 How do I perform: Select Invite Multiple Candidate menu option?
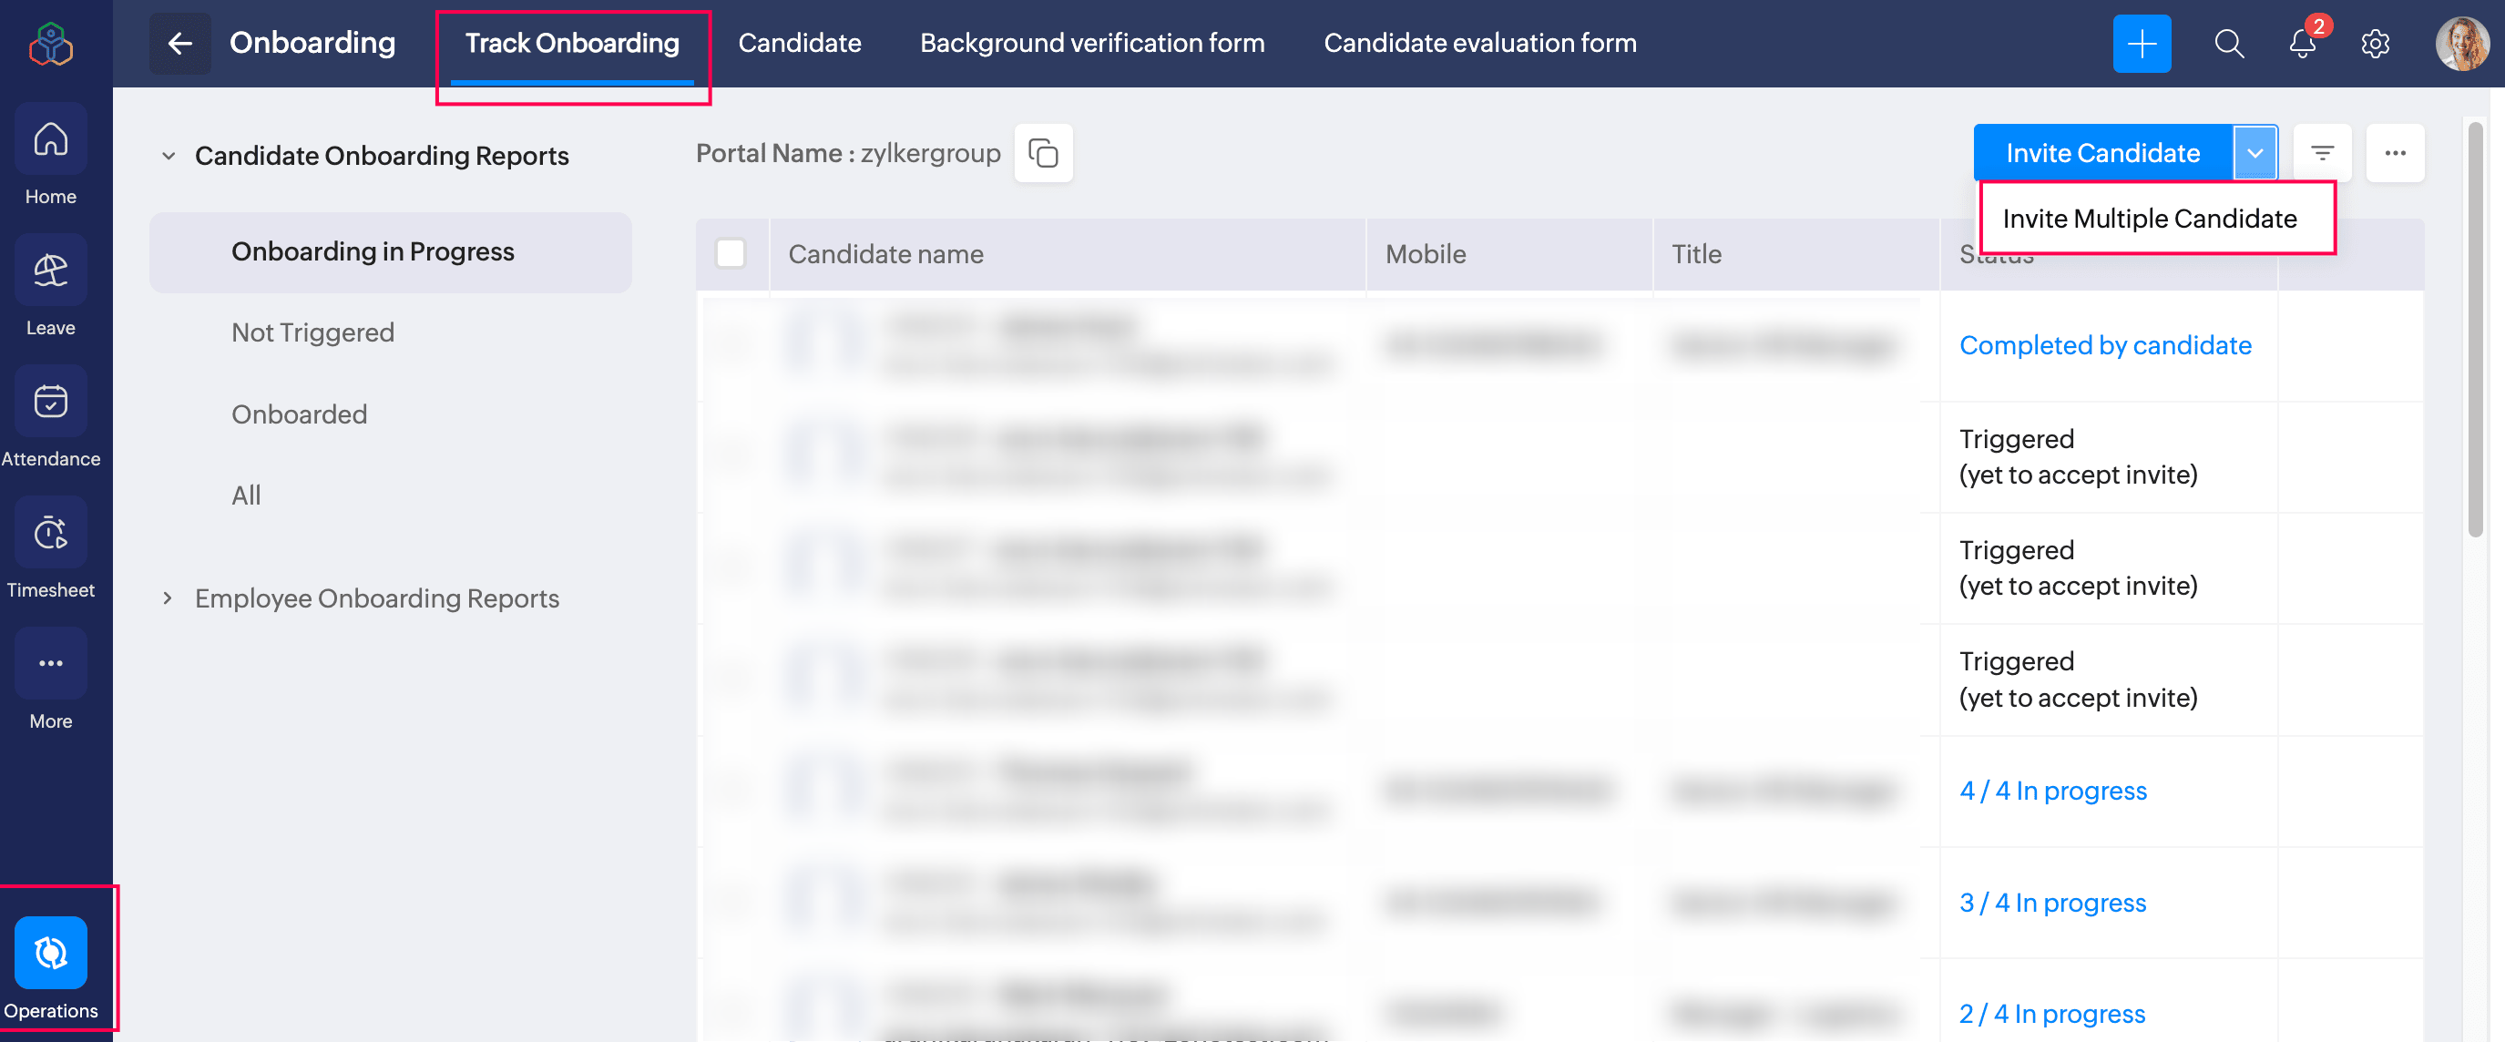click(x=2149, y=219)
